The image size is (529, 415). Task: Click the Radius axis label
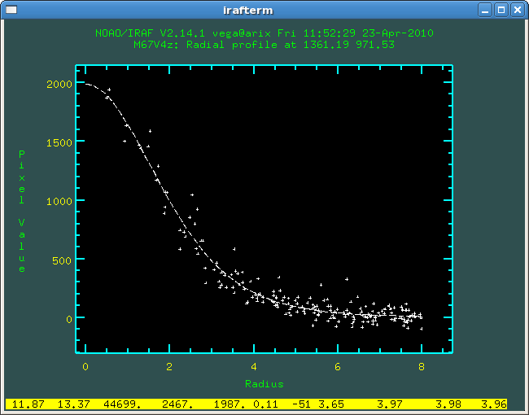click(x=264, y=384)
